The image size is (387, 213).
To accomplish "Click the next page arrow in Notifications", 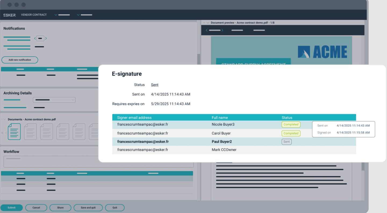I will click(x=46, y=38).
